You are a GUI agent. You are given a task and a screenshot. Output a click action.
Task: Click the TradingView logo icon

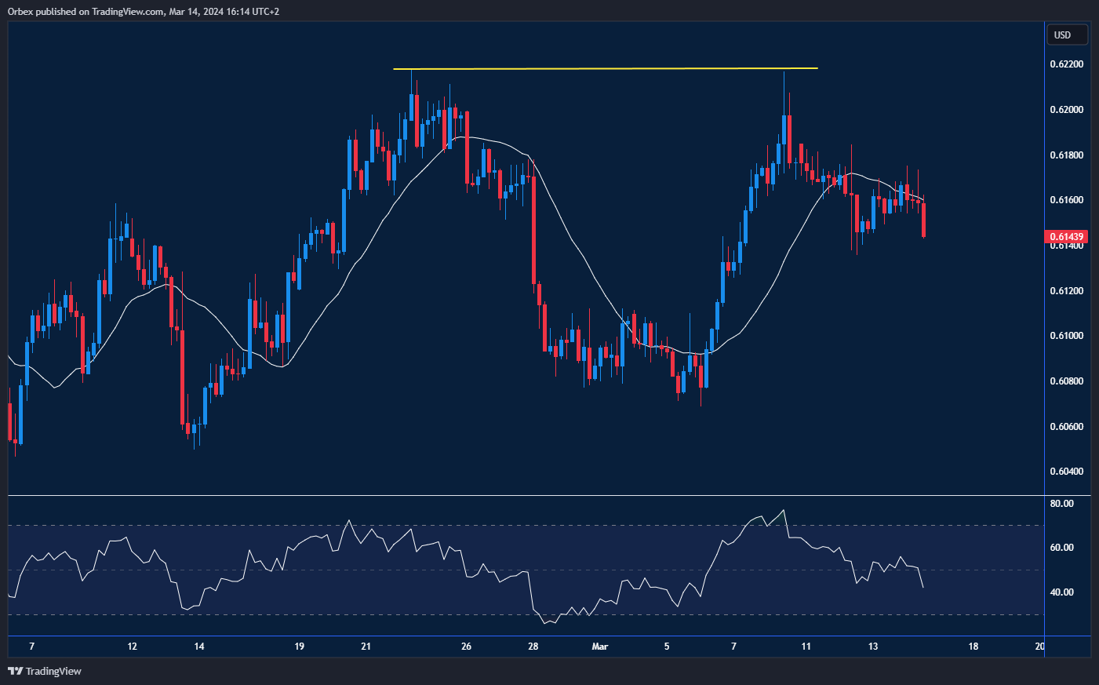pos(14,671)
